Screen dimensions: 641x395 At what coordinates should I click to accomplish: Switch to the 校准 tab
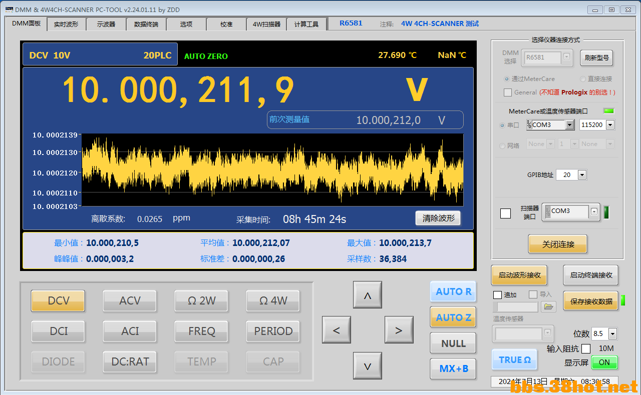[226, 24]
